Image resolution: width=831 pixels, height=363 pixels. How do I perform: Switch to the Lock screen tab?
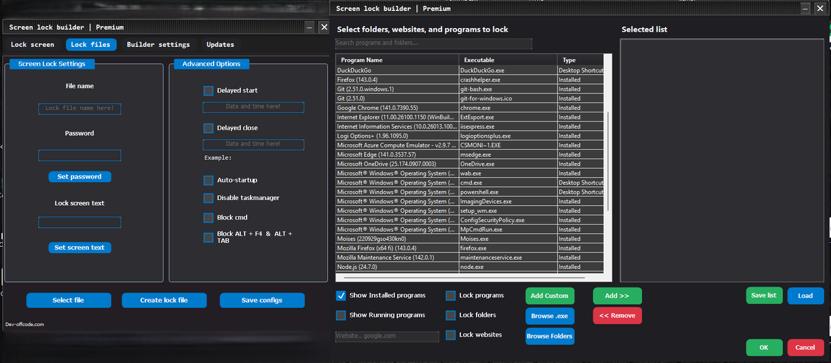coord(32,45)
